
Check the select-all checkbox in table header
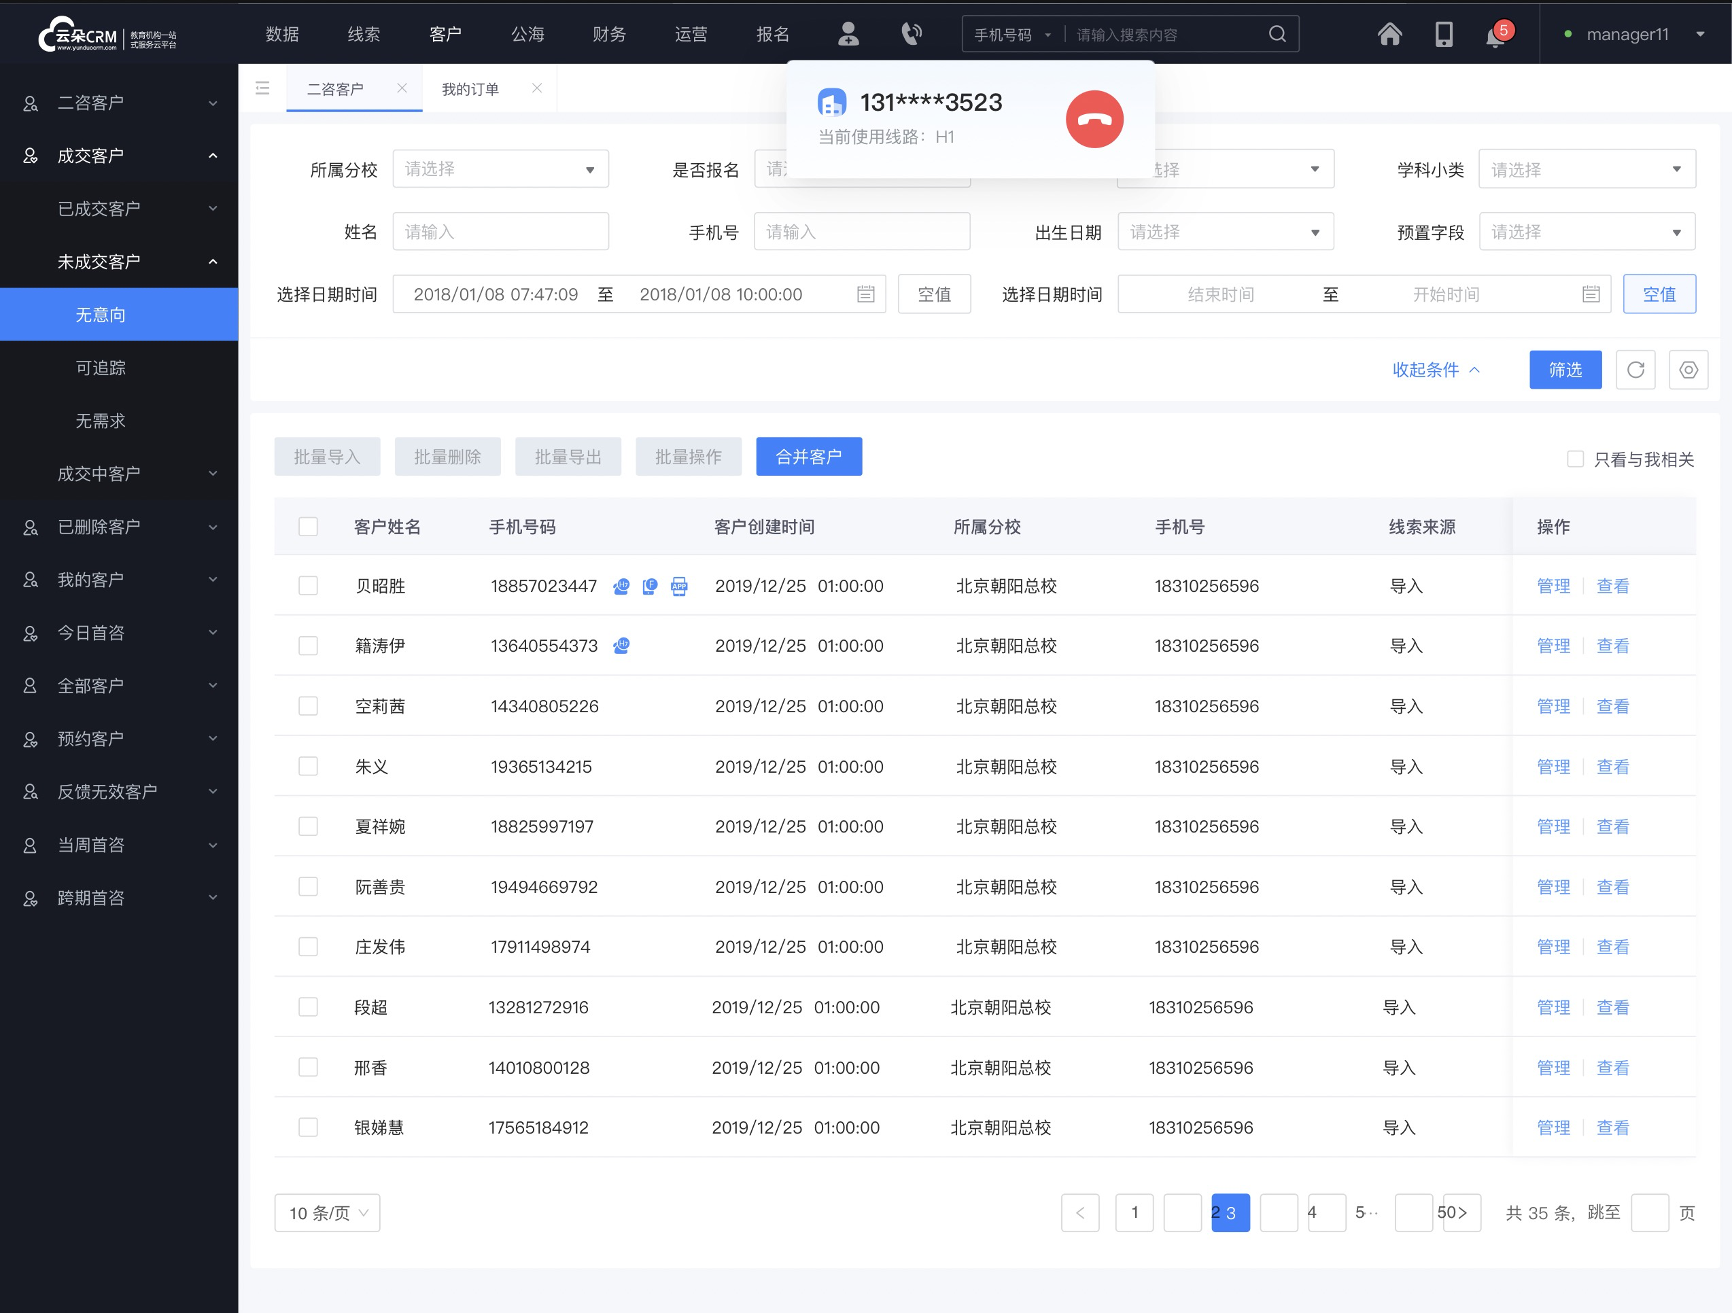tap(307, 525)
